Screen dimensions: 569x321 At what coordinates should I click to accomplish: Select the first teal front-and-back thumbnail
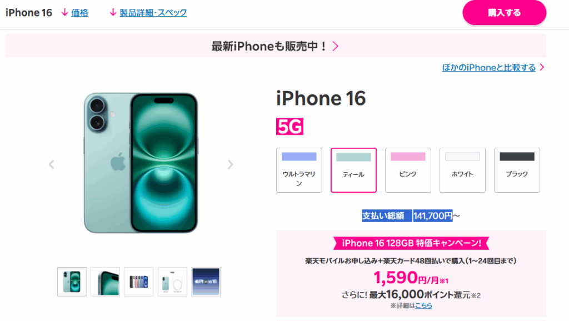(72, 282)
